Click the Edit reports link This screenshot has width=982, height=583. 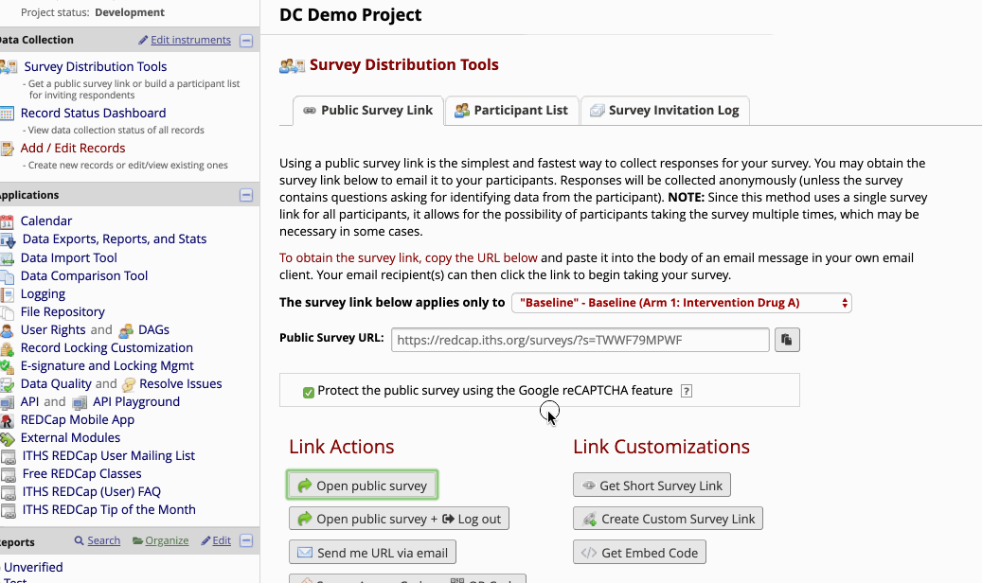222,540
